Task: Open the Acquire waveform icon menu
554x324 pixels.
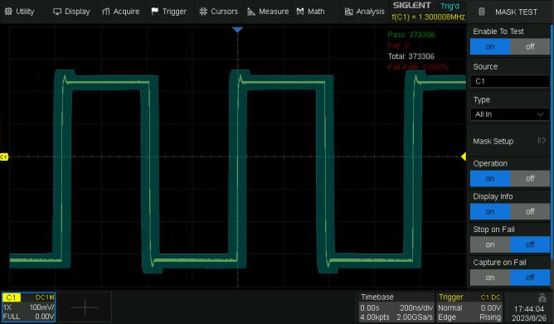Action: click(x=120, y=12)
